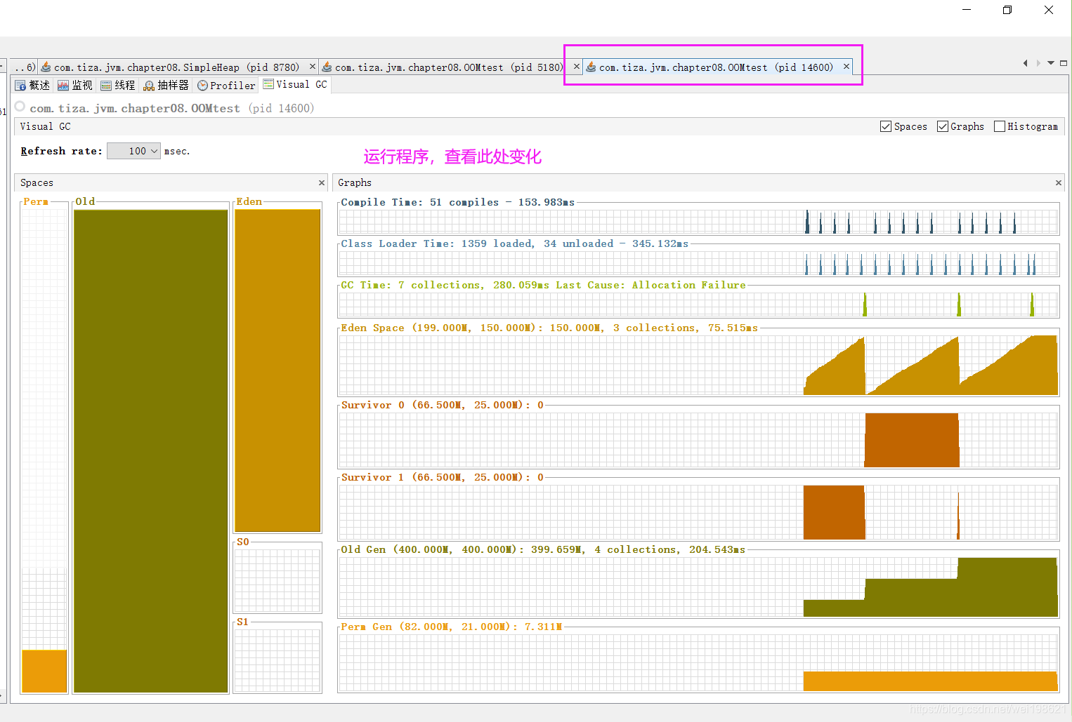This screenshot has height=722, width=1072.
Task: Click the Java icon on SimpleHeap tab
Action: (46, 67)
